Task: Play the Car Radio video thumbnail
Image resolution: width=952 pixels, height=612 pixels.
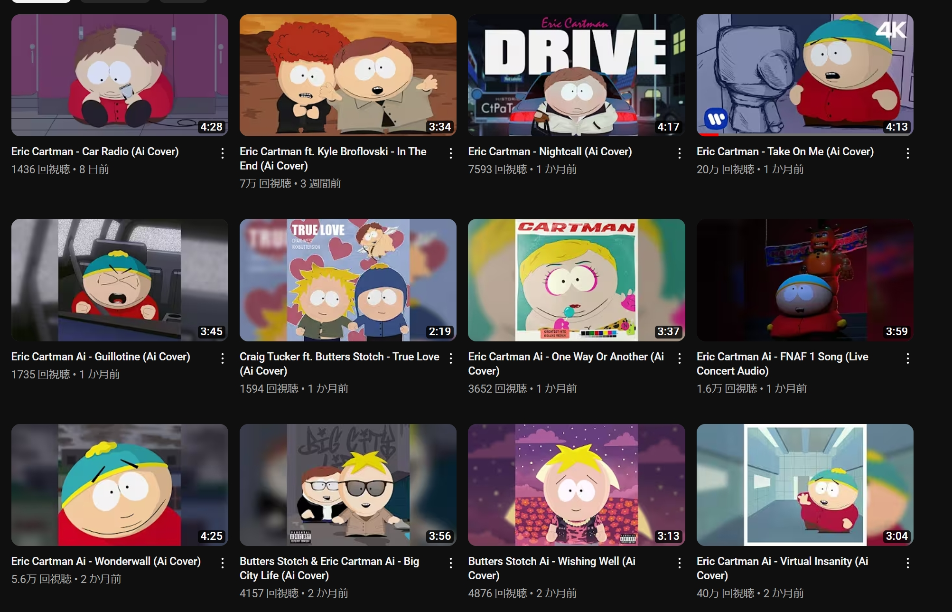Action: [120, 75]
